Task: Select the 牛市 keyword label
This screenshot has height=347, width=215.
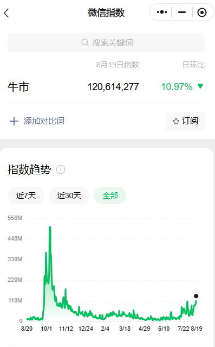Action: coord(18,87)
